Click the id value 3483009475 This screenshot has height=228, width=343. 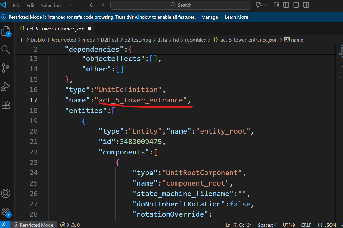click(141, 142)
